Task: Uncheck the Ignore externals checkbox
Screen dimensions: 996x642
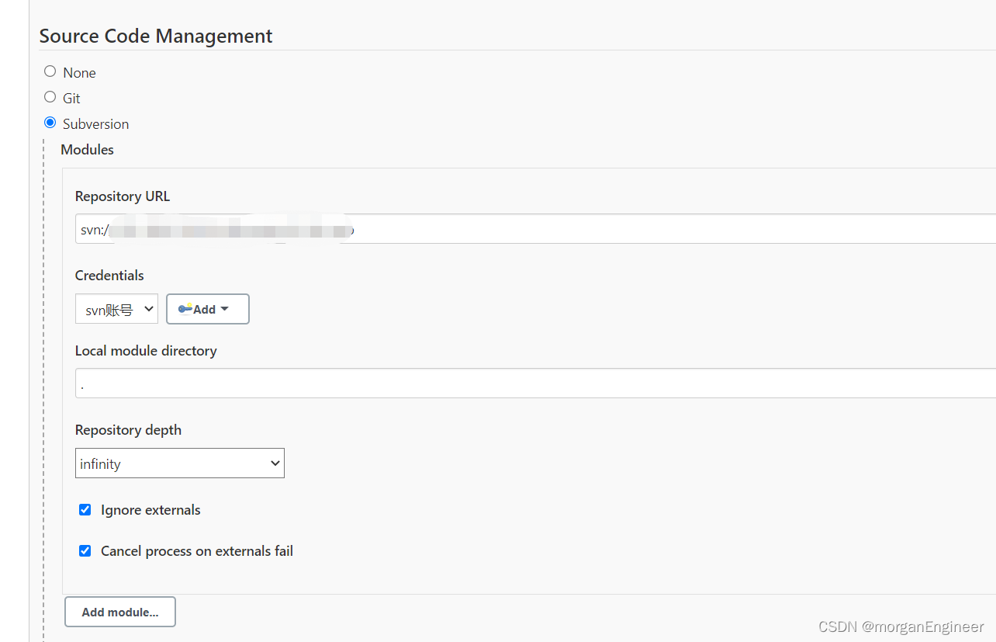Action: coord(85,510)
